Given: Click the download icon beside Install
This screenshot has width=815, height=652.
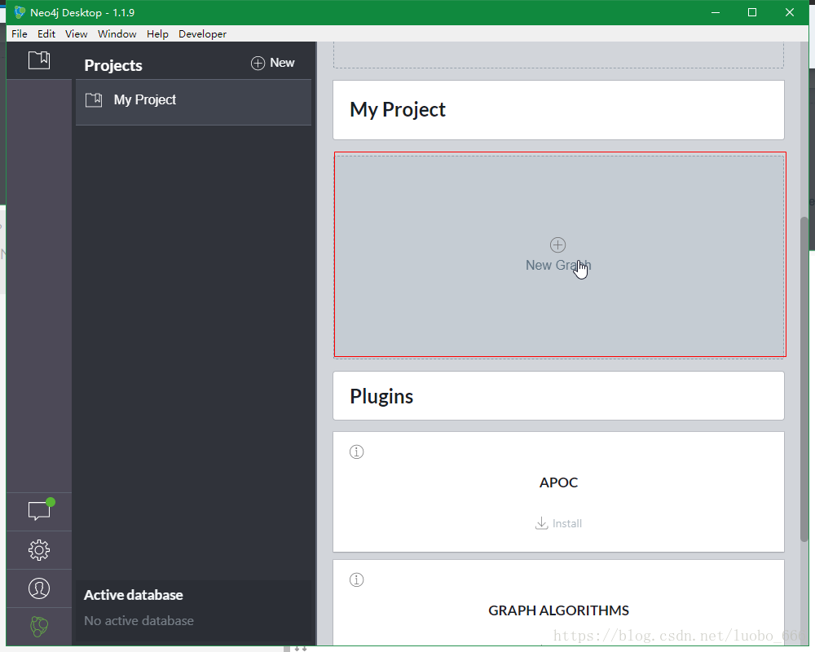Looking at the screenshot, I should coord(542,523).
